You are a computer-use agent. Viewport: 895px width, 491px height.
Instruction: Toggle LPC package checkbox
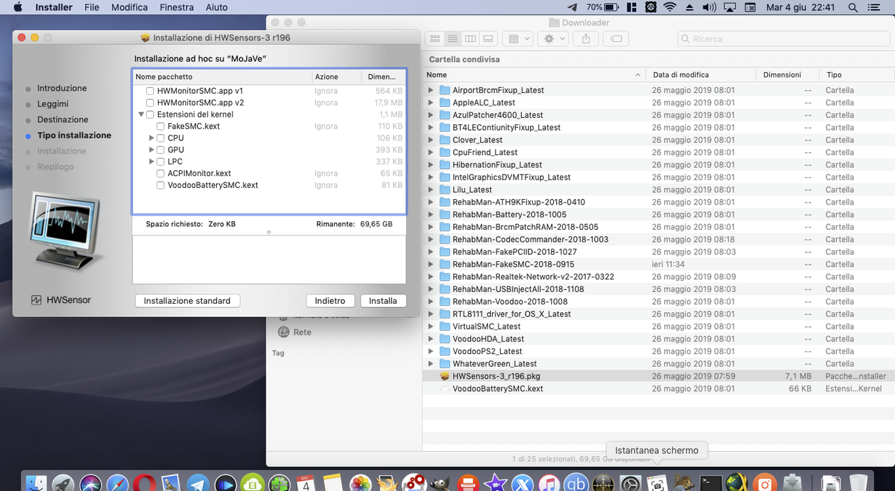click(x=161, y=161)
